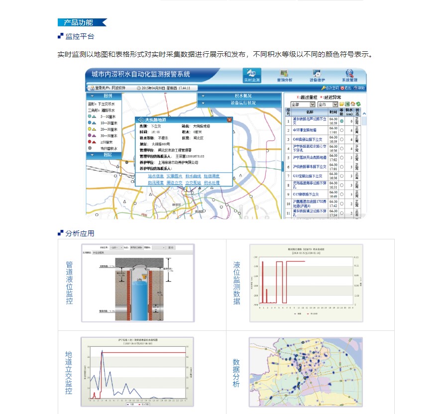This screenshot has height=414, width=445.
Task: Click the scroll-up arrow of station list
Action: pos(364,114)
